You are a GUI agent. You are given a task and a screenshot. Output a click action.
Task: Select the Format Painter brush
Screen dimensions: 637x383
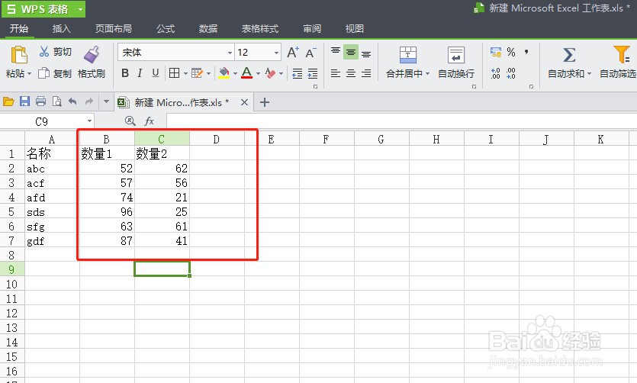92,54
